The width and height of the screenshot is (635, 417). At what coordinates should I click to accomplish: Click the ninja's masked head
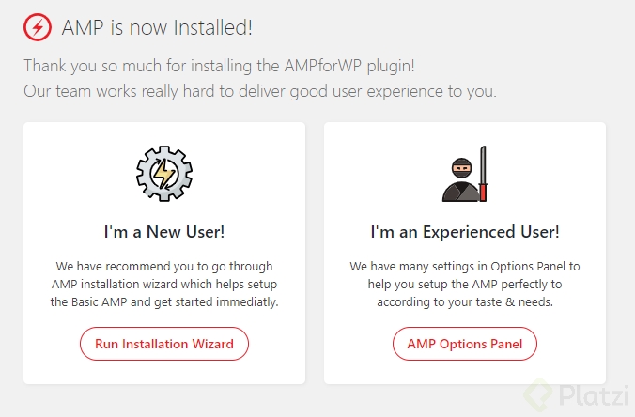pyautogui.click(x=461, y=168)
